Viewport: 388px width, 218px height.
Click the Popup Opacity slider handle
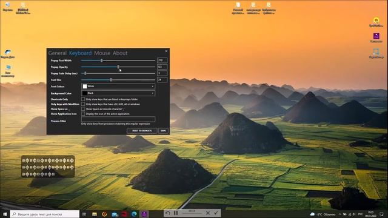coord(118,67)
